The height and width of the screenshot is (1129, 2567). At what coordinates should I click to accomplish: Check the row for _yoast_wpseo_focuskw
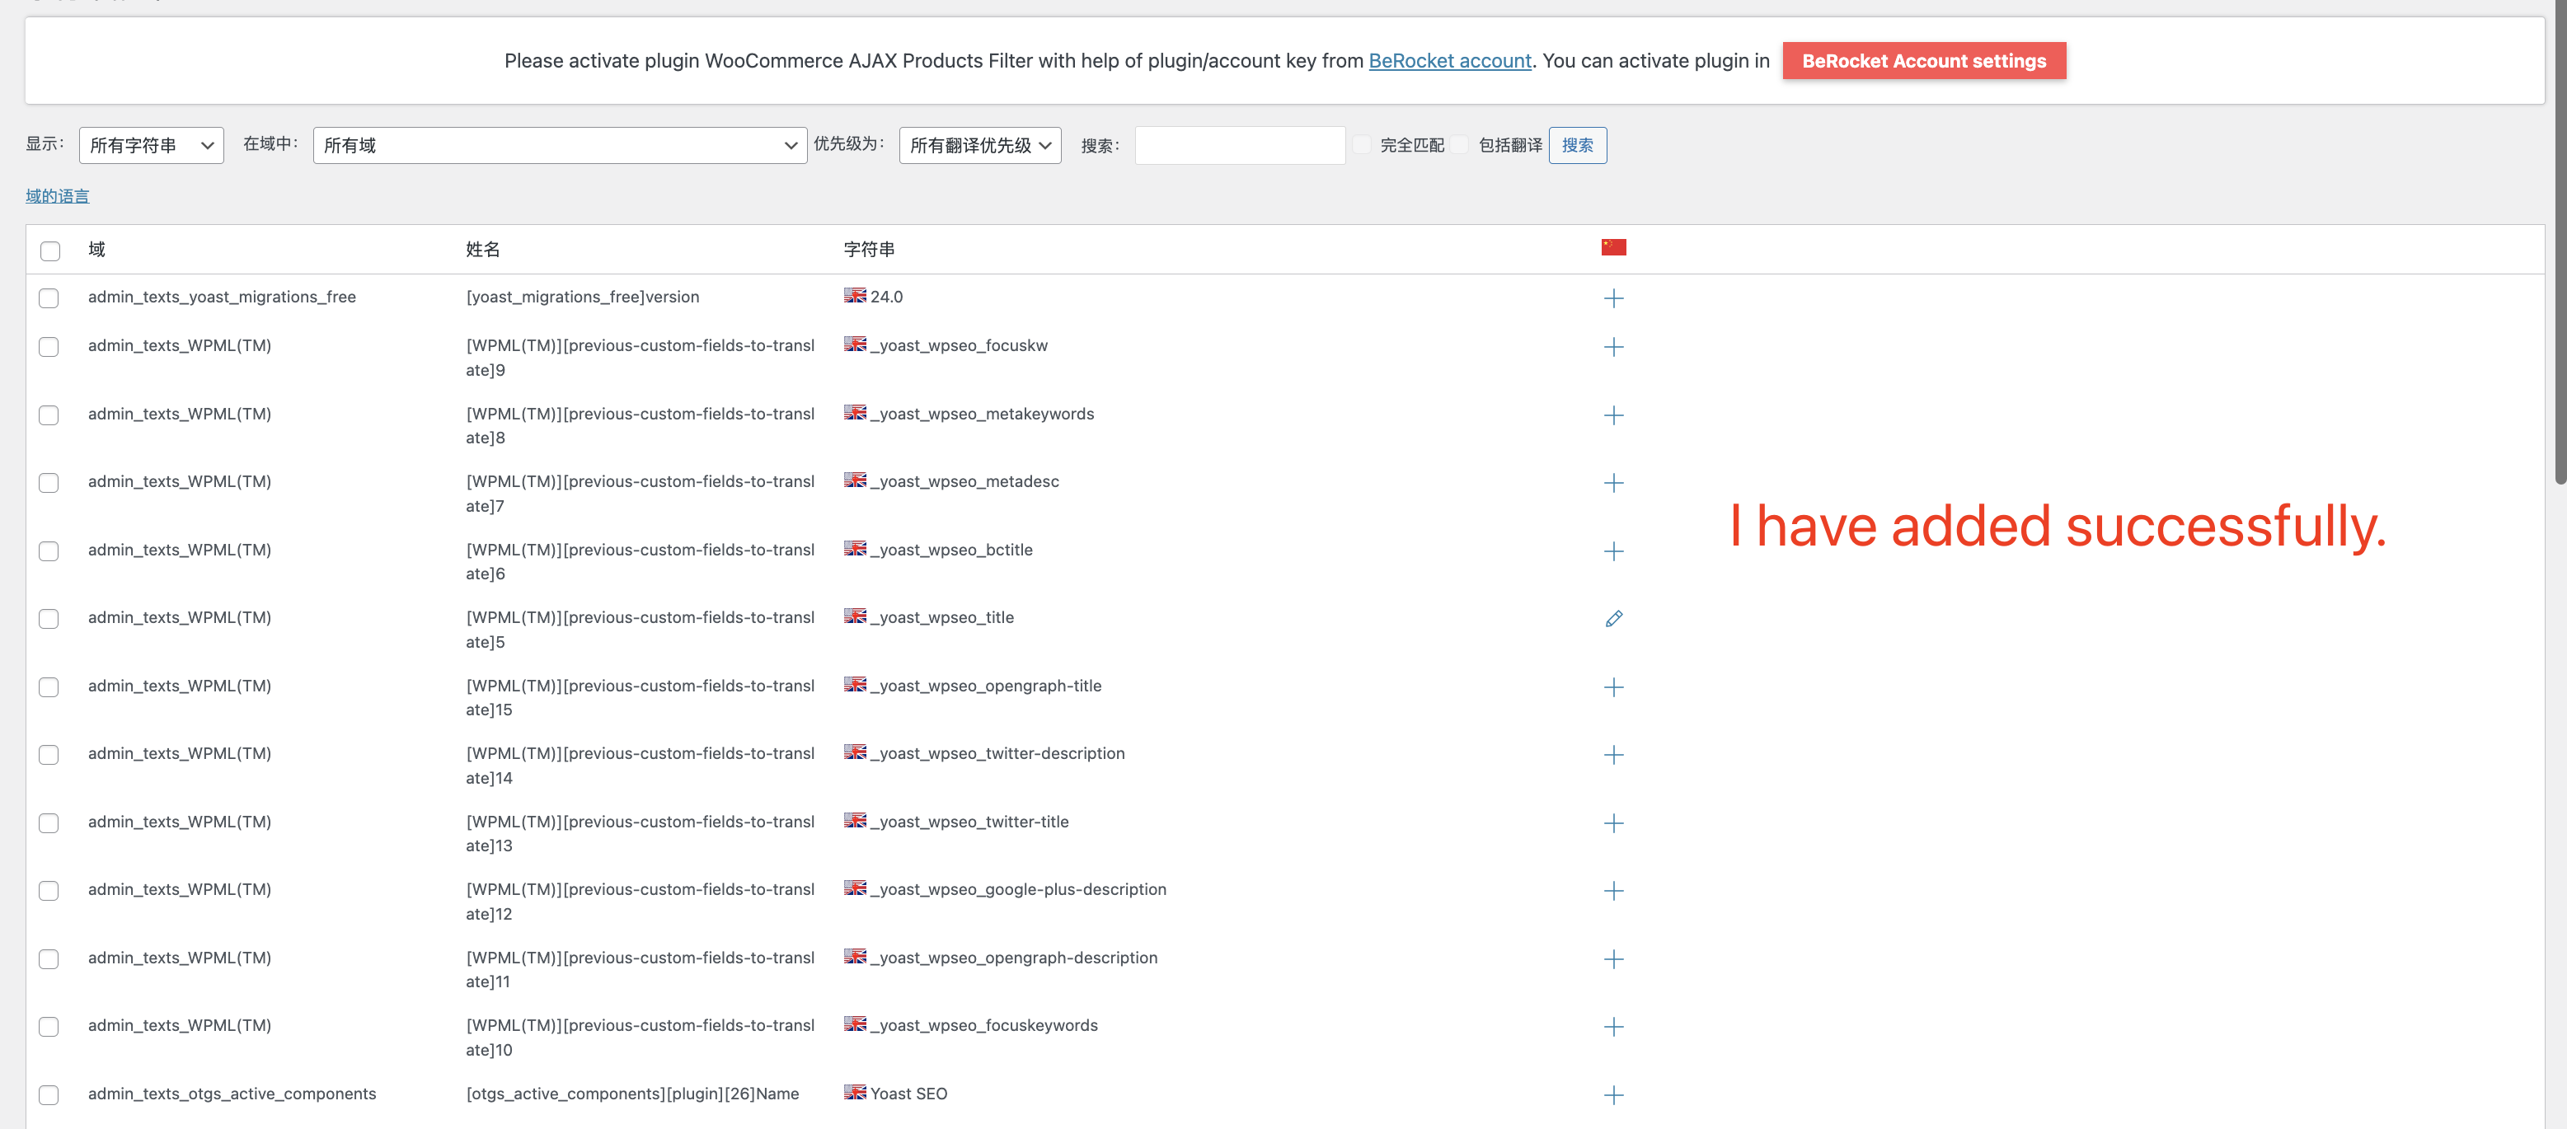pos(49,347)
